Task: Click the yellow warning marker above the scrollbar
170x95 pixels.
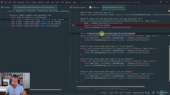Action: click(169, 11)
